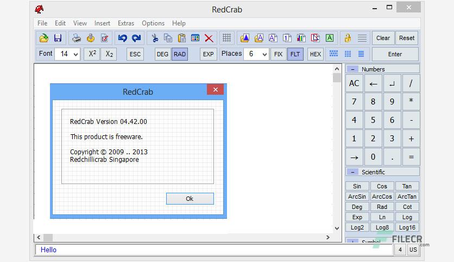This screenshot has width=454, height=262.
Task: Click the backspace arrow keypad button
Action: click(x=373, y=83)
